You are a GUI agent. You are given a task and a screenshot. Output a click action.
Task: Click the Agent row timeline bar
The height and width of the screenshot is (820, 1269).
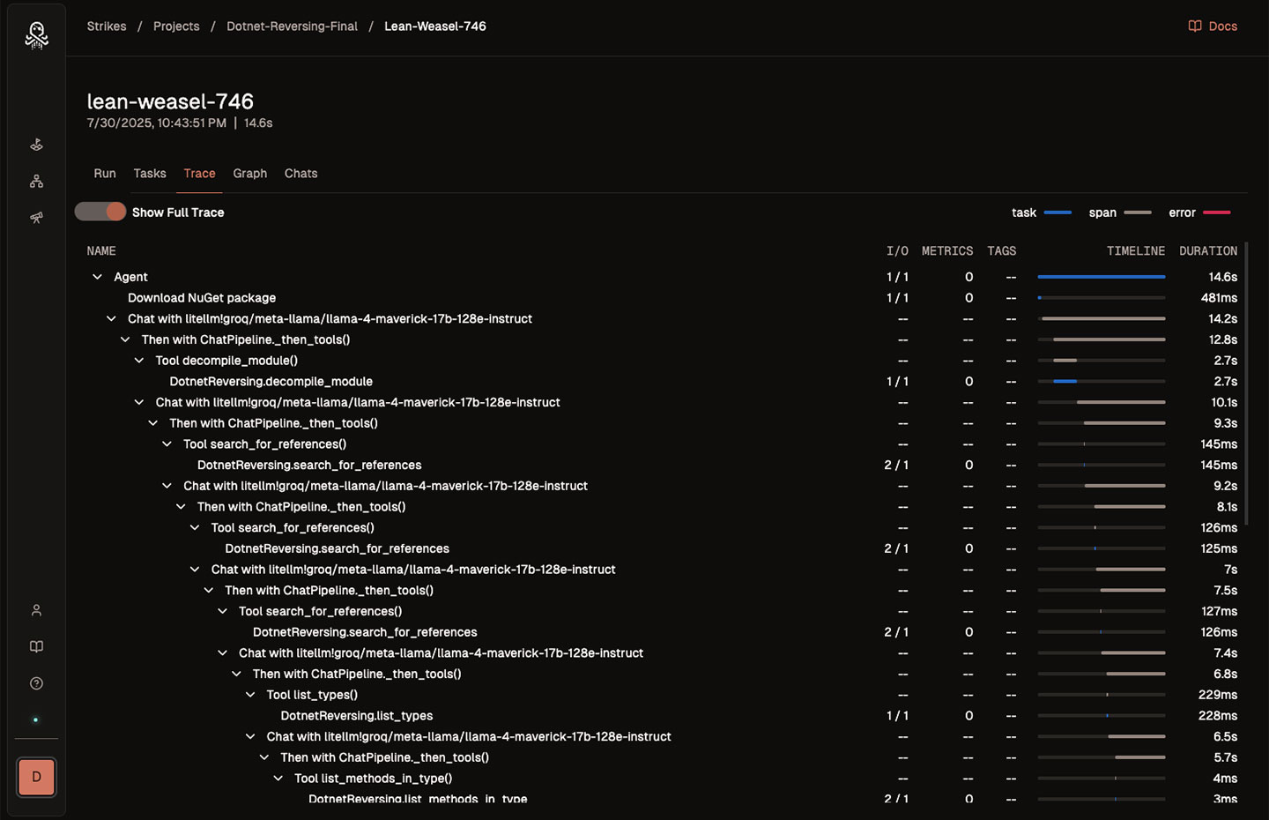(x=1102, y=277)
